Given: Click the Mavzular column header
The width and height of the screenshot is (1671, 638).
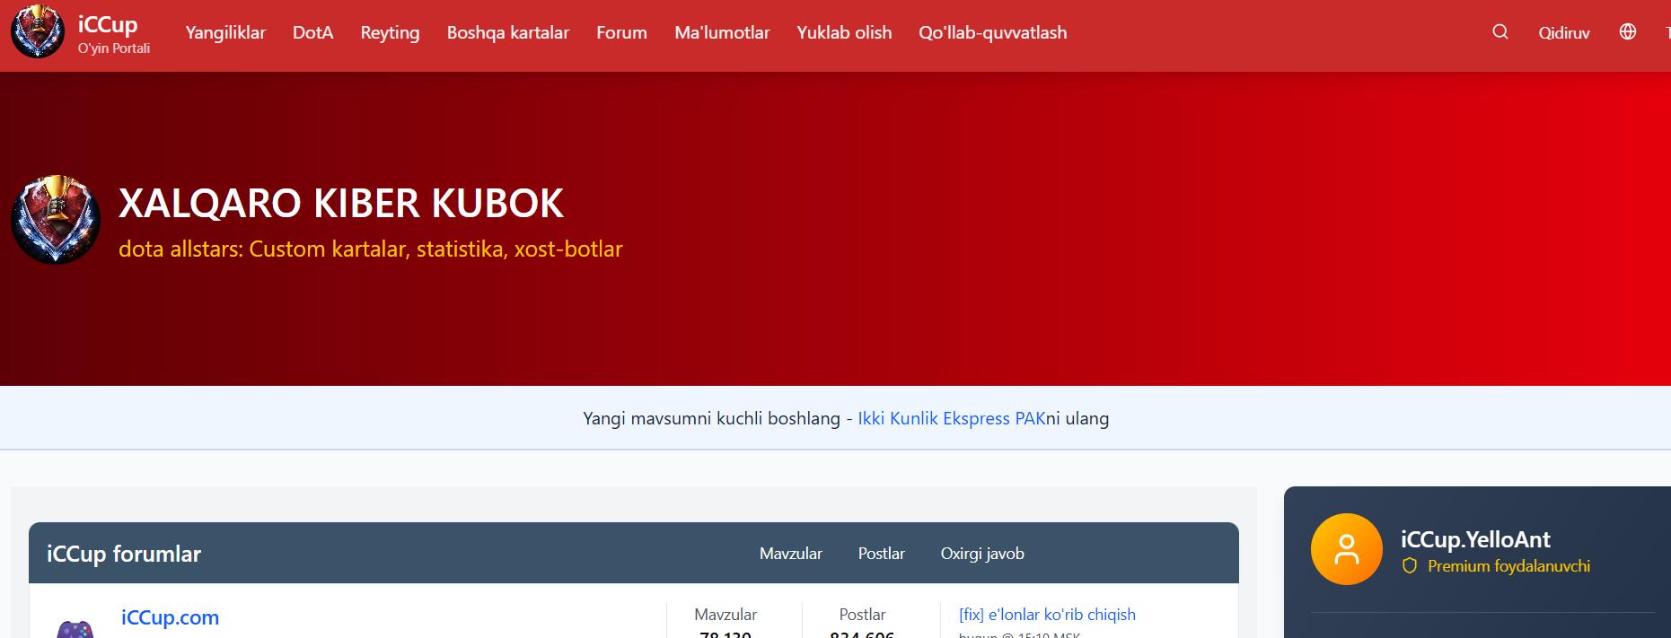Looking at the screenshot, I should pyautogui.click(x=791, y=554).
